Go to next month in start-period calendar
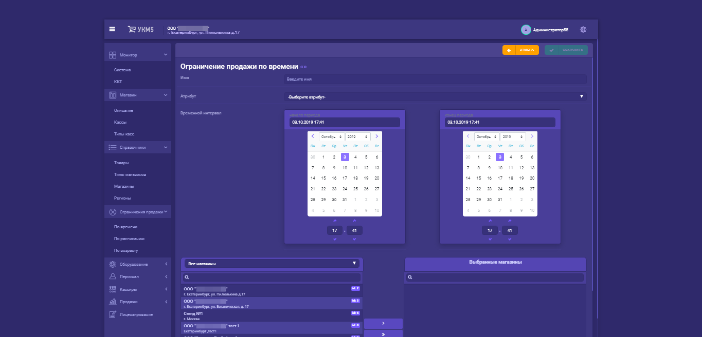The height and width of the screenshot is (337, 702). (376, 136)
